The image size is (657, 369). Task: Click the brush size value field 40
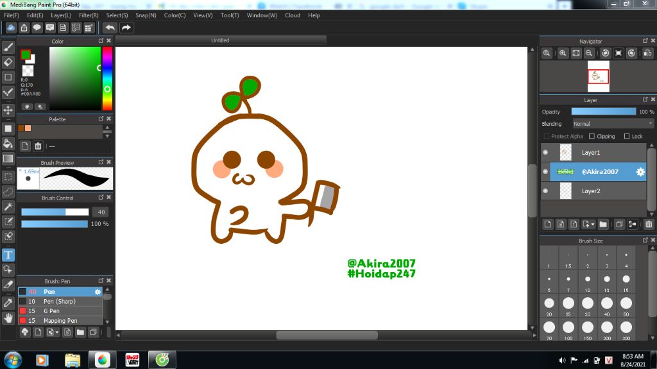[x=101, y=212]
